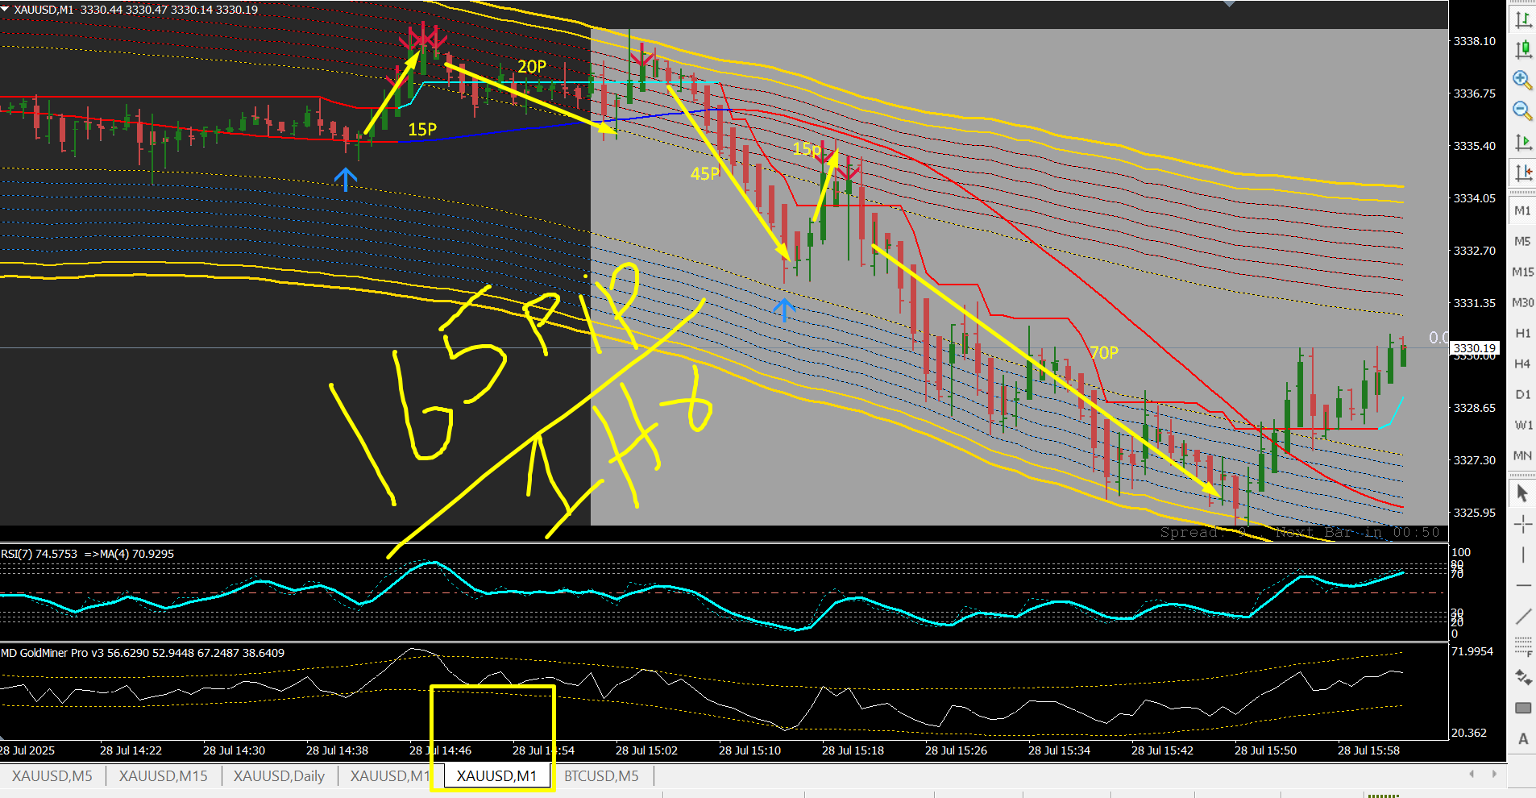Set timeframe to M1

pyautogui.click(x=1522, y=210)
